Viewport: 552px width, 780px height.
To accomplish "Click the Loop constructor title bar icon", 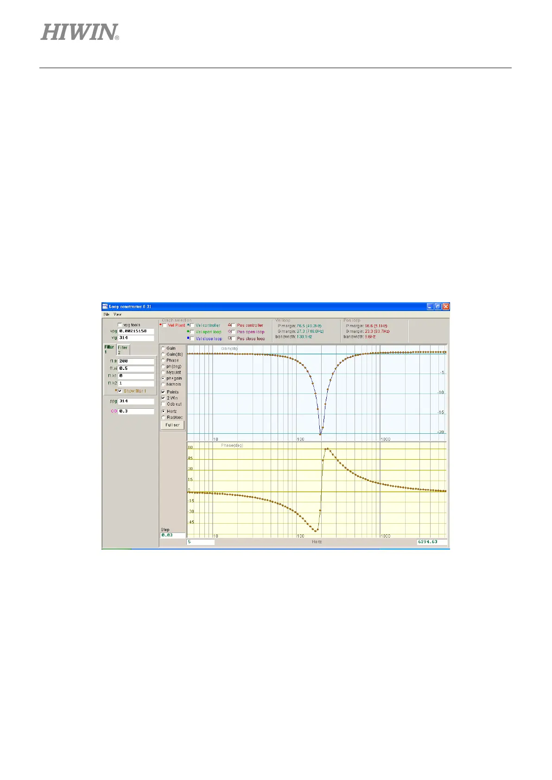I will pyautogui.click(x=105, y=306).
